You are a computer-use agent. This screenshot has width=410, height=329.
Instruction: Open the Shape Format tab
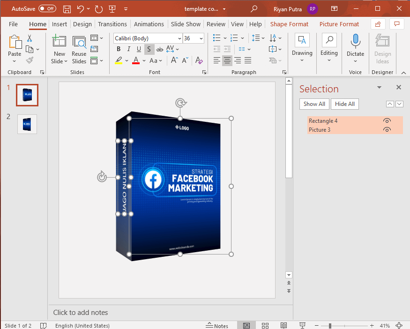pyautogui.click(x=289, y=24)
